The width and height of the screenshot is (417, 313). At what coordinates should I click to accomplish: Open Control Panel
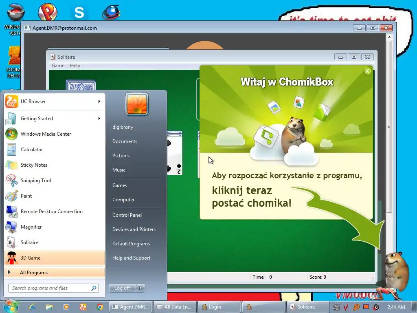tap(127, 215)
